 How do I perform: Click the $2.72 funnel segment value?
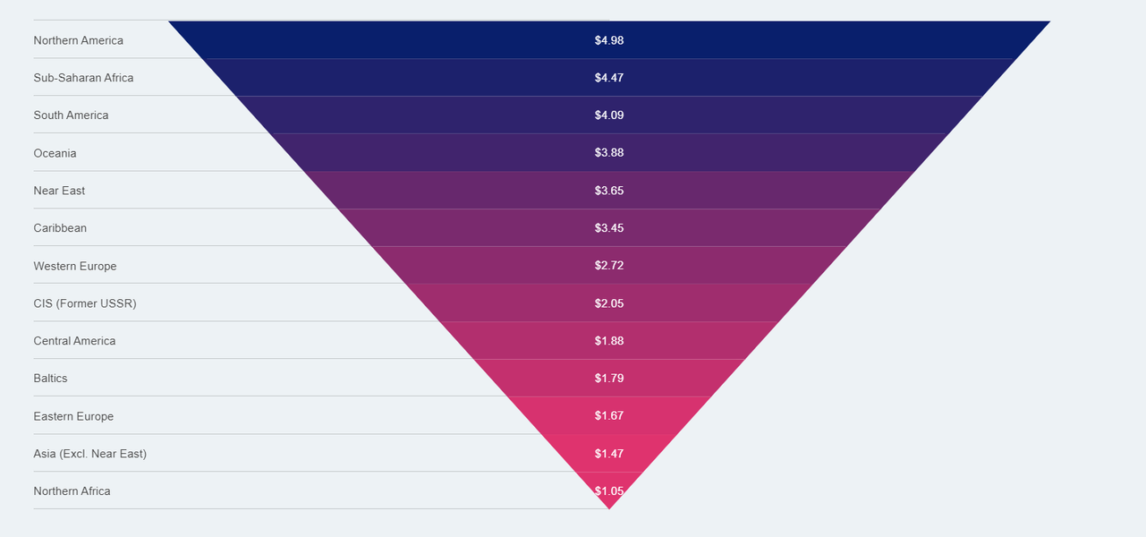(609, 266)
